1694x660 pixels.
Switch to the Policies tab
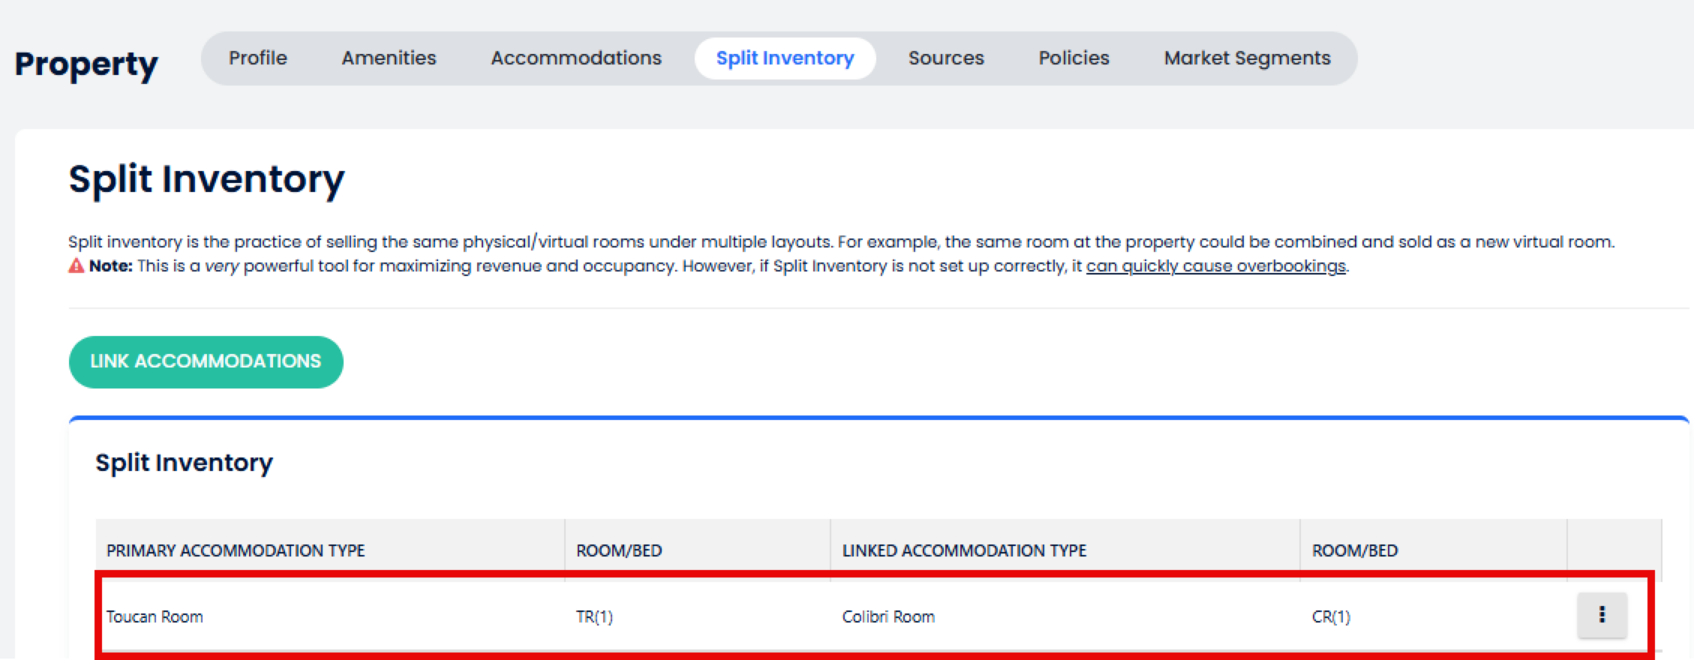[x=1074, y=58]
